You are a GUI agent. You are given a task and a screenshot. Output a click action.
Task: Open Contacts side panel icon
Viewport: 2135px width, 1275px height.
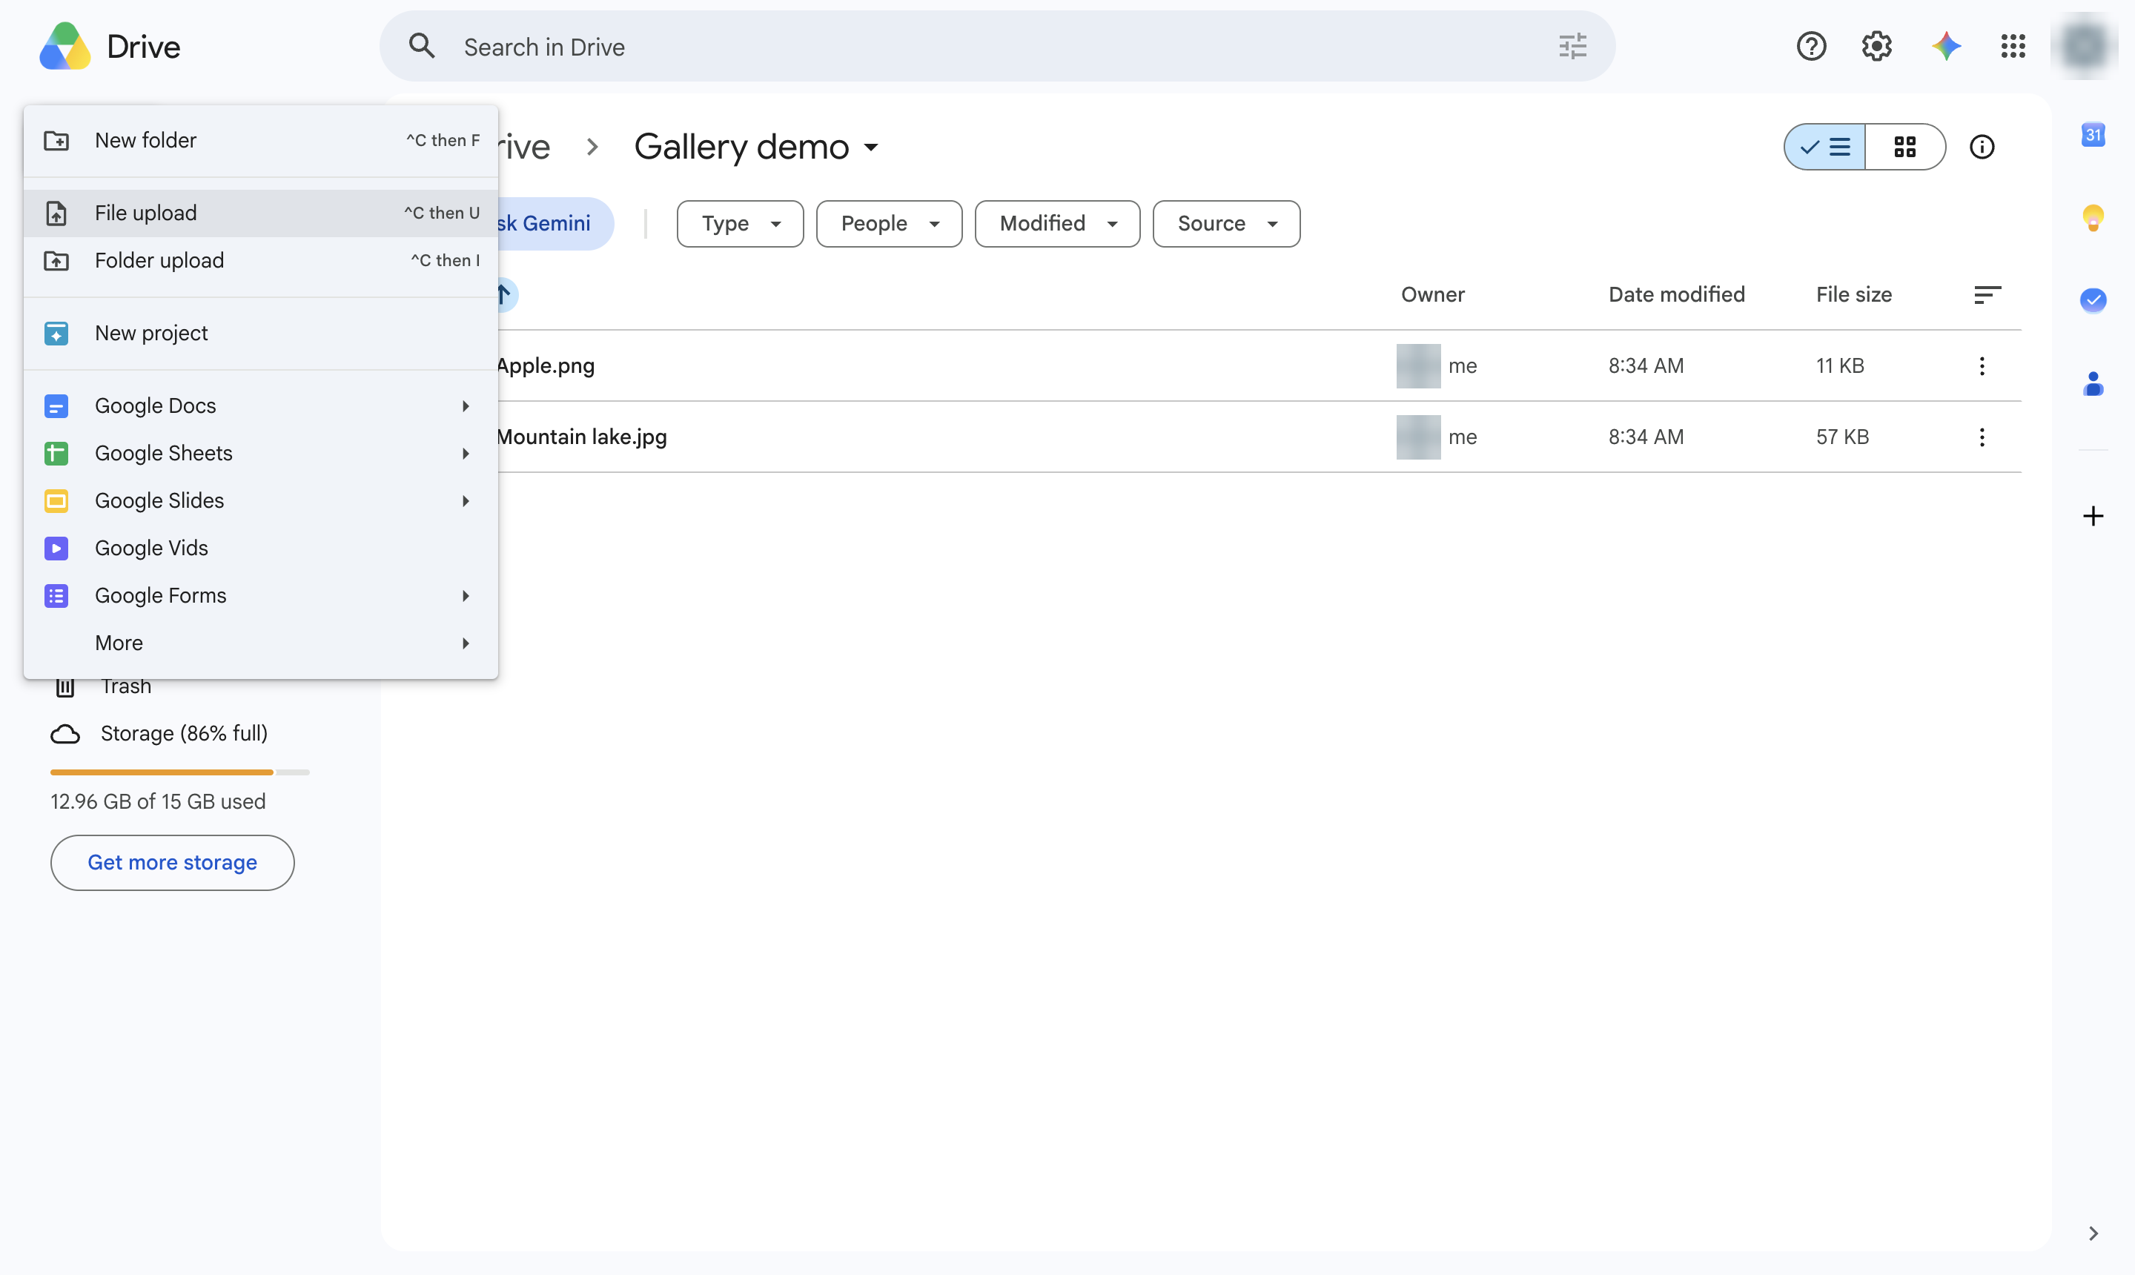pyautogui.click(x=2093, y=383)
